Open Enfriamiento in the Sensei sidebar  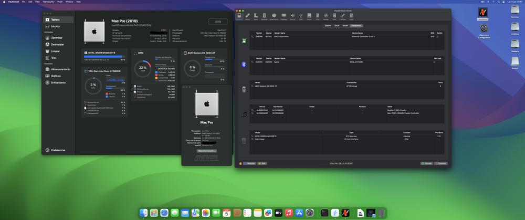(58, 83)
